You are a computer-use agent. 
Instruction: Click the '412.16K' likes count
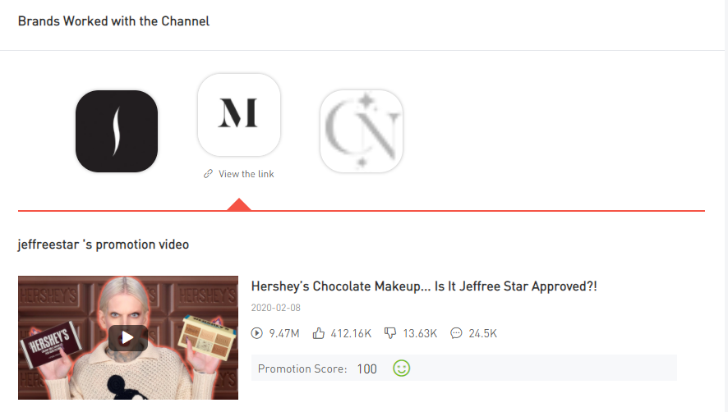pos(351,333)
